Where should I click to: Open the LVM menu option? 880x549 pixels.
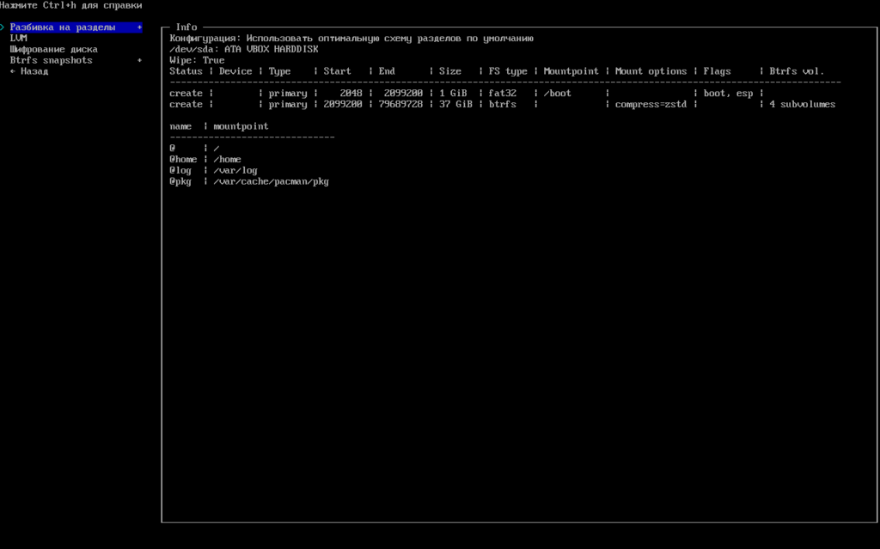(18, 39)
